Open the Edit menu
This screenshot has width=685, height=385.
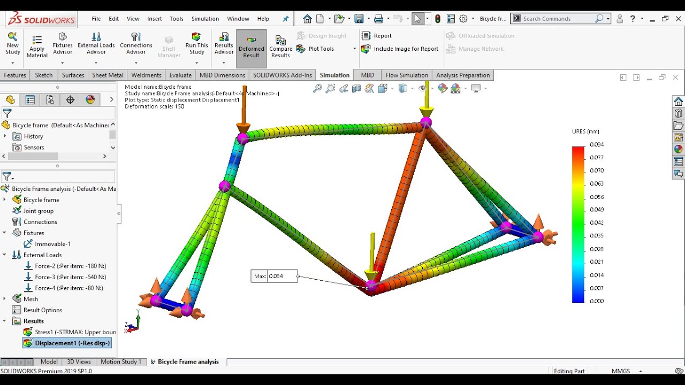point(114,19)
